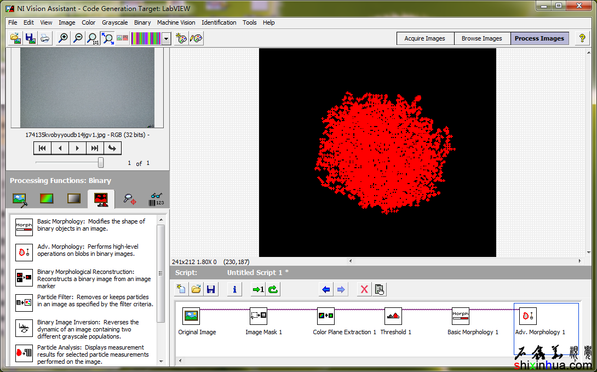Expand the color palette dropdown arrow

[166, 38]
